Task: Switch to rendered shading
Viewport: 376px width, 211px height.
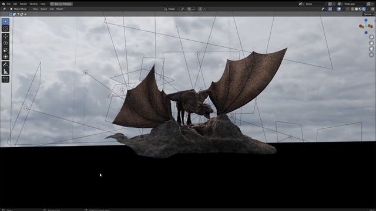Action: coord(364,9)
